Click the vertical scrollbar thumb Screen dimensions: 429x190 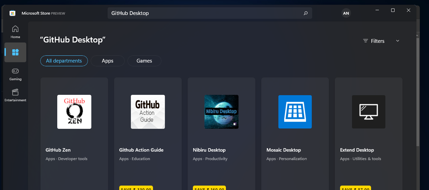418,92
